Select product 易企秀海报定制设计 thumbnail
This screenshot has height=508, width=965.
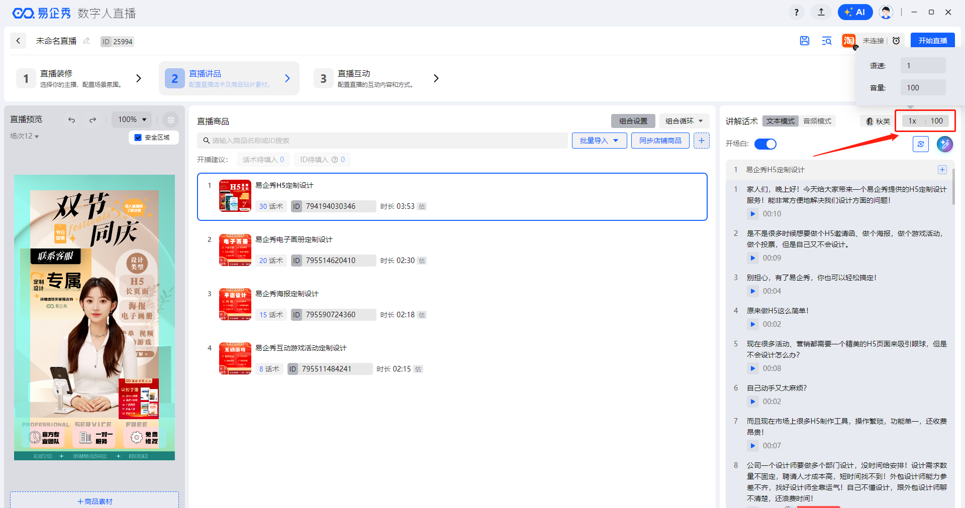[x=235, y=304]
